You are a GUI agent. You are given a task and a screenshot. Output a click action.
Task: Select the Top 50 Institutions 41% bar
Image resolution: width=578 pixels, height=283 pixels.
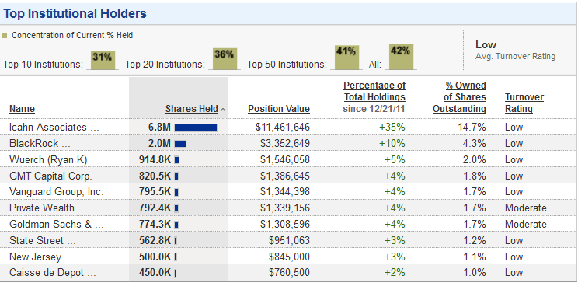coord(346,58)
